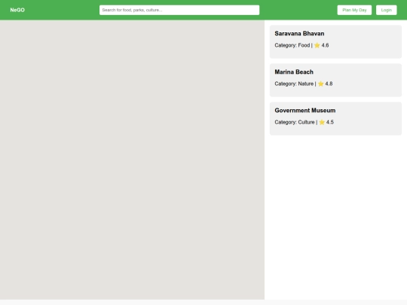
Task: Open the Plan My Day planner
Action: coord(354,10)
